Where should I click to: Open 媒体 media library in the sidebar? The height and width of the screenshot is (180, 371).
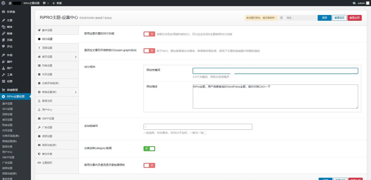[x=15, y=27]
